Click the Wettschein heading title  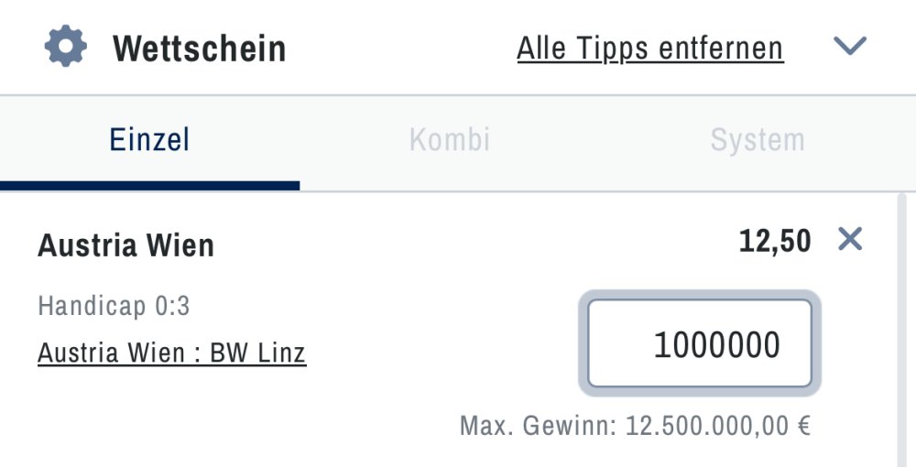(x=199, y=48)
